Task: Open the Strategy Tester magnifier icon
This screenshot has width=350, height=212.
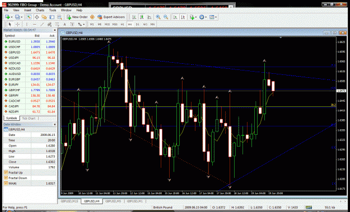Action: 59,17
